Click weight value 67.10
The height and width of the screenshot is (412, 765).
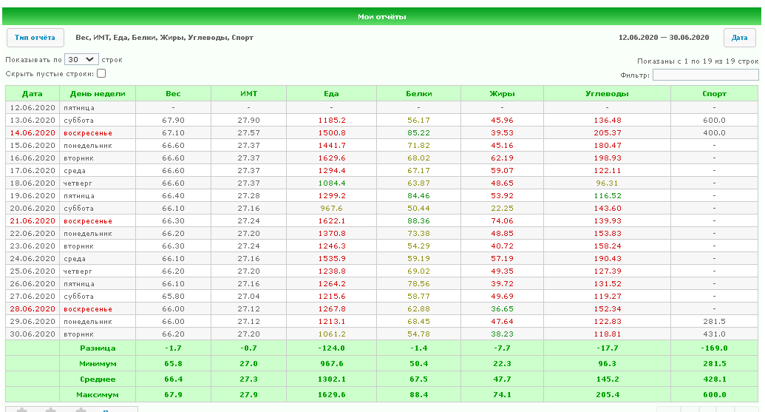173,133
